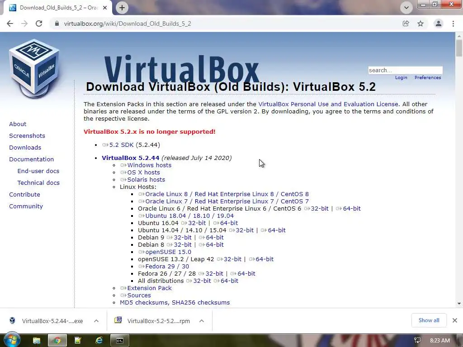463x347 pixels.
Task: Download Oracle Linux 6 64-bit package
Action: [352, 209]
